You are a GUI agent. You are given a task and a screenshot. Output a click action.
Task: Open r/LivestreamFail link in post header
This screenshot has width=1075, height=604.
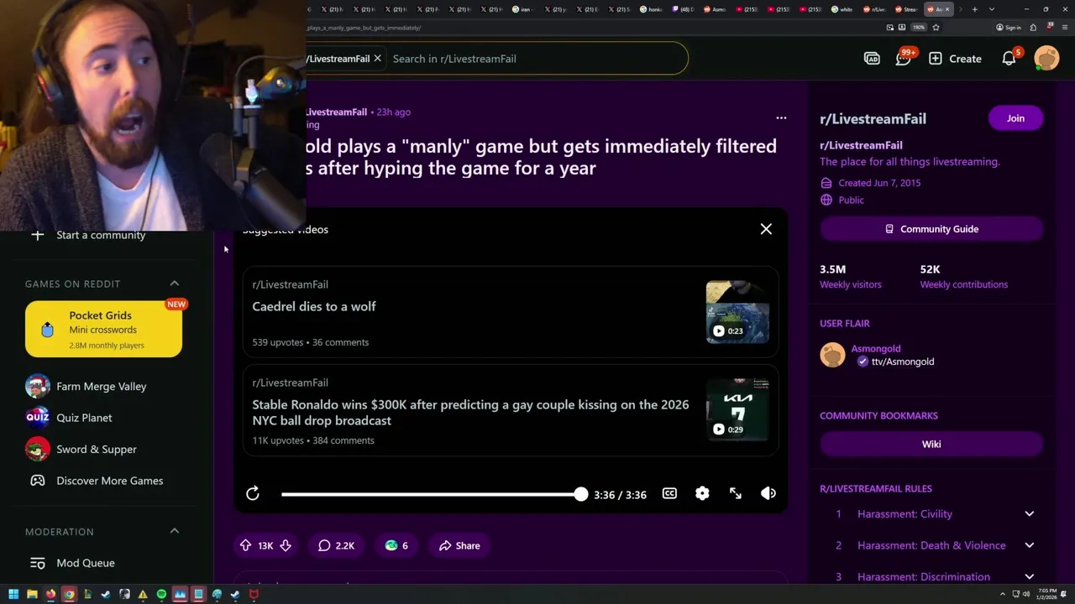pos(336,112)
